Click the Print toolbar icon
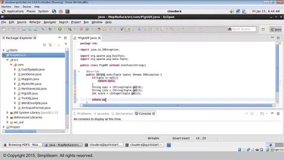Image resolution: width=284 pixels, height=160 pixels. tap(35, 29)
